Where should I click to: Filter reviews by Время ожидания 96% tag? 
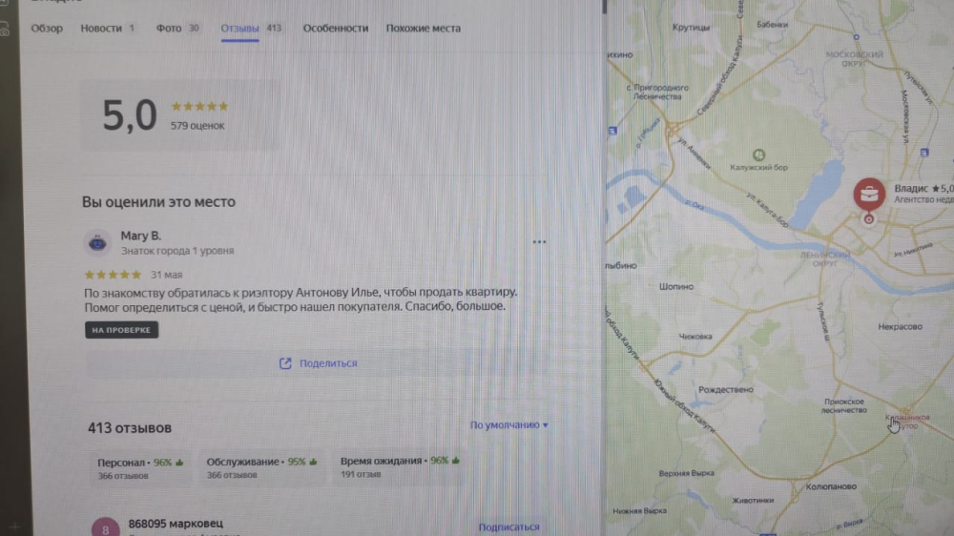tap(400, 466)
